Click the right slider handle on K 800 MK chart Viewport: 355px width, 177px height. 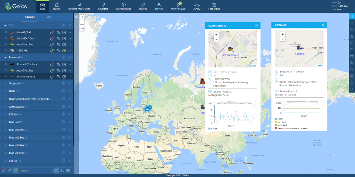tap(320, 102)
